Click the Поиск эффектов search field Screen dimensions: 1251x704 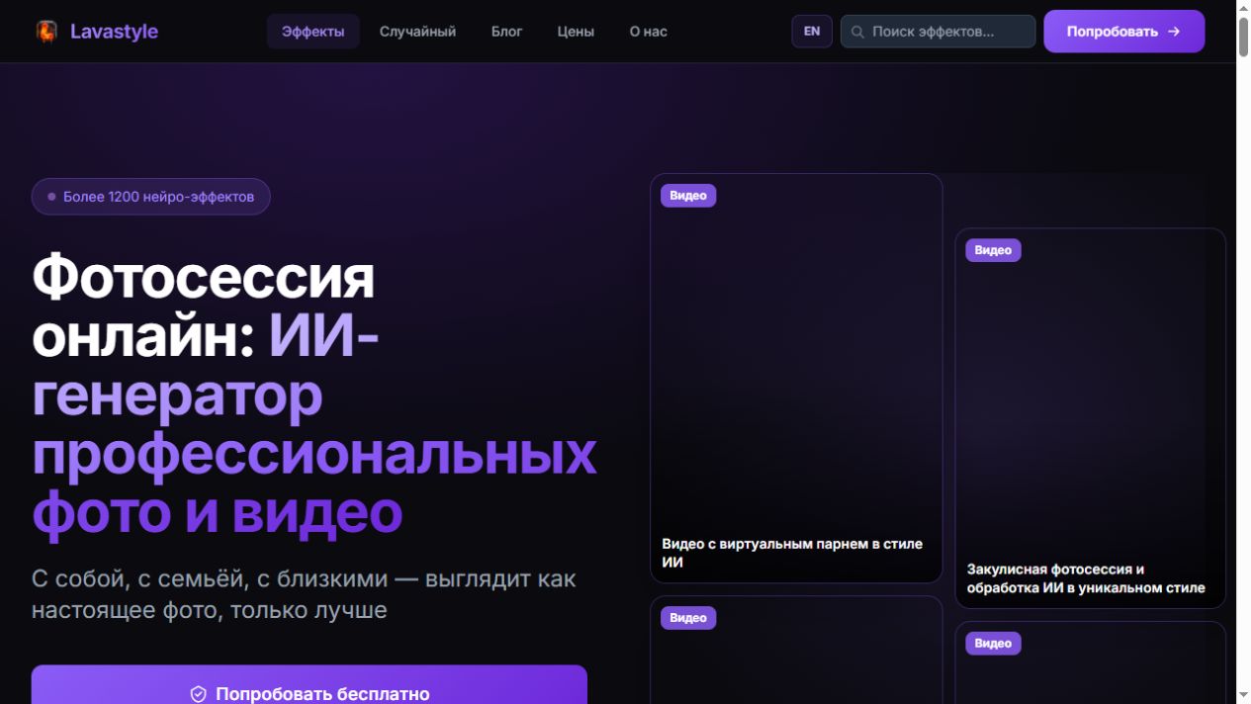pyautogui.click(x=938, y=32)
